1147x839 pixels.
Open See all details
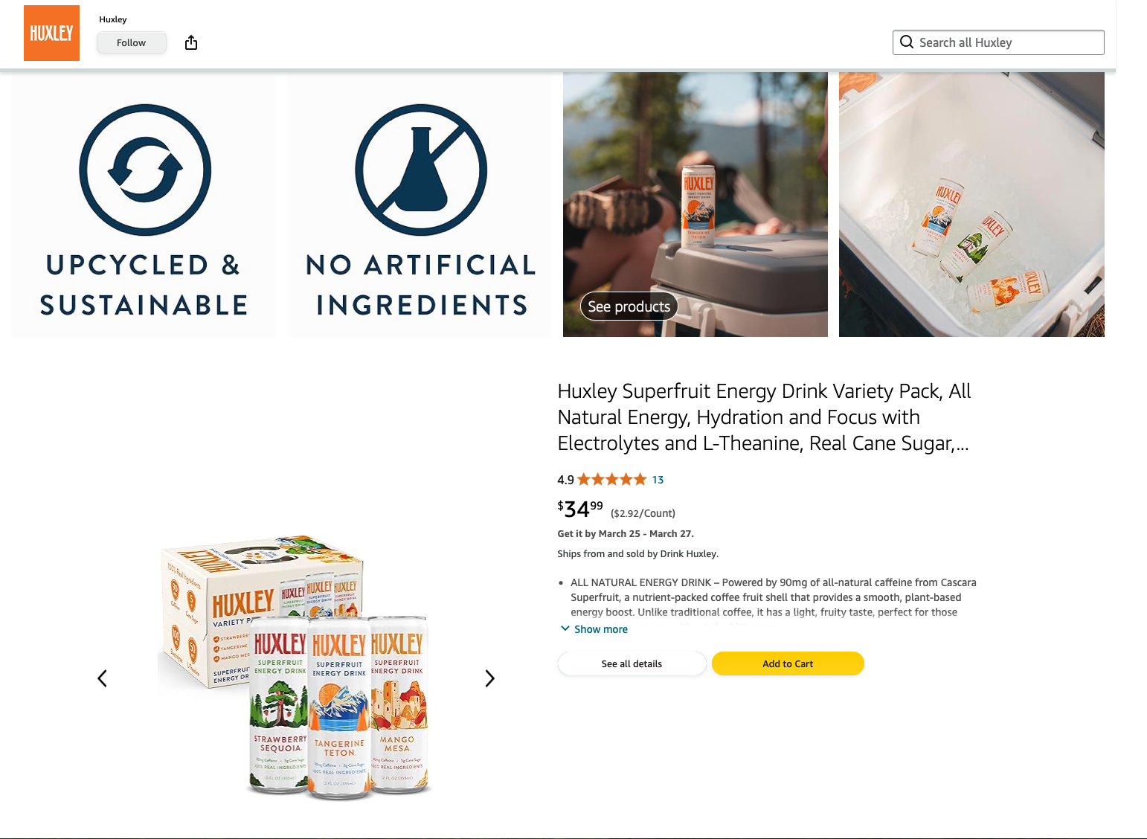pos(632,663)
